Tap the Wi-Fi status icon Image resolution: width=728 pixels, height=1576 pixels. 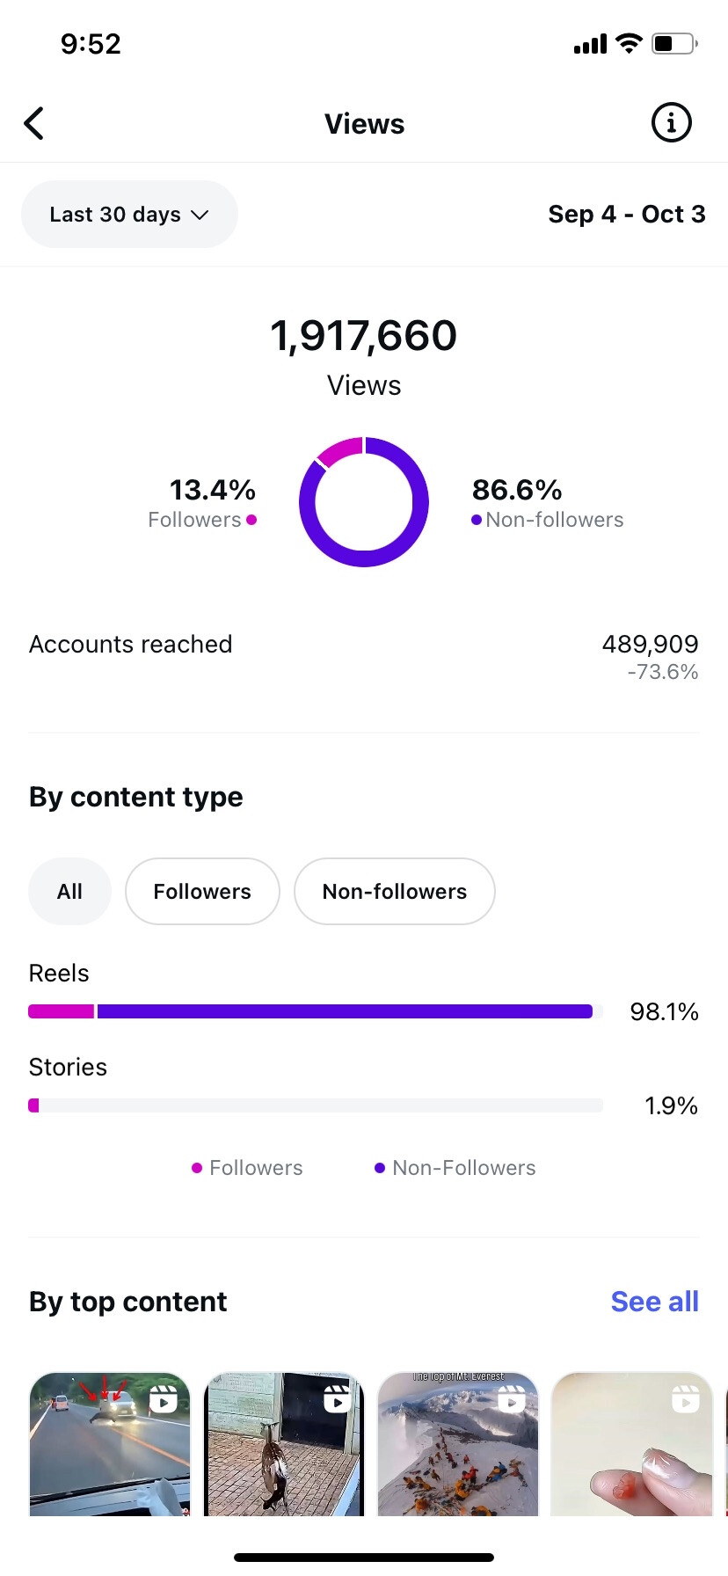pyautogui.click(x=629, y=43)
